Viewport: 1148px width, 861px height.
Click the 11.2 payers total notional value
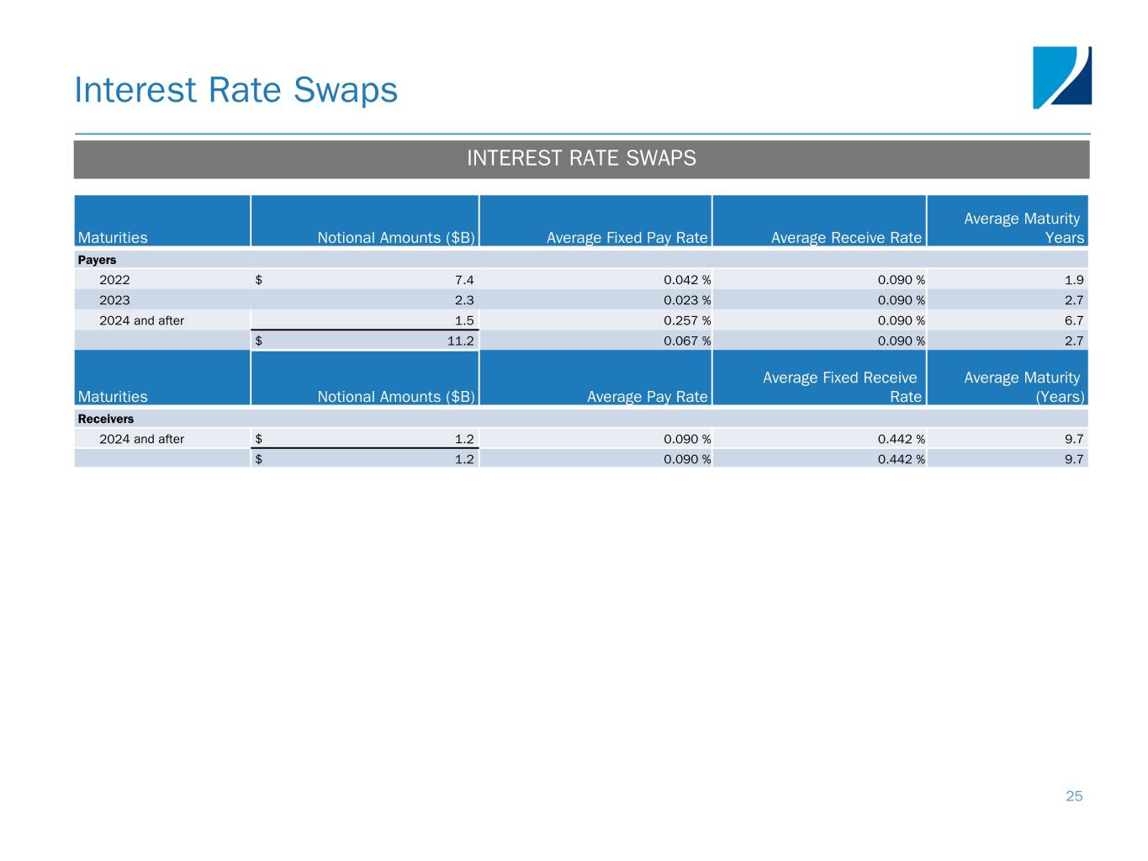(x=460, y=341)
